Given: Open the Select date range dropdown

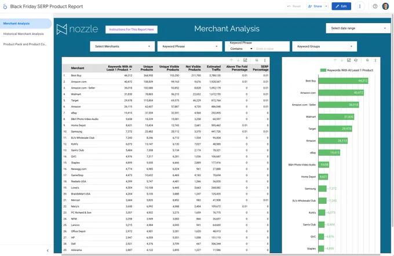Looking at the screenshot, I should (x=358, y=28).
